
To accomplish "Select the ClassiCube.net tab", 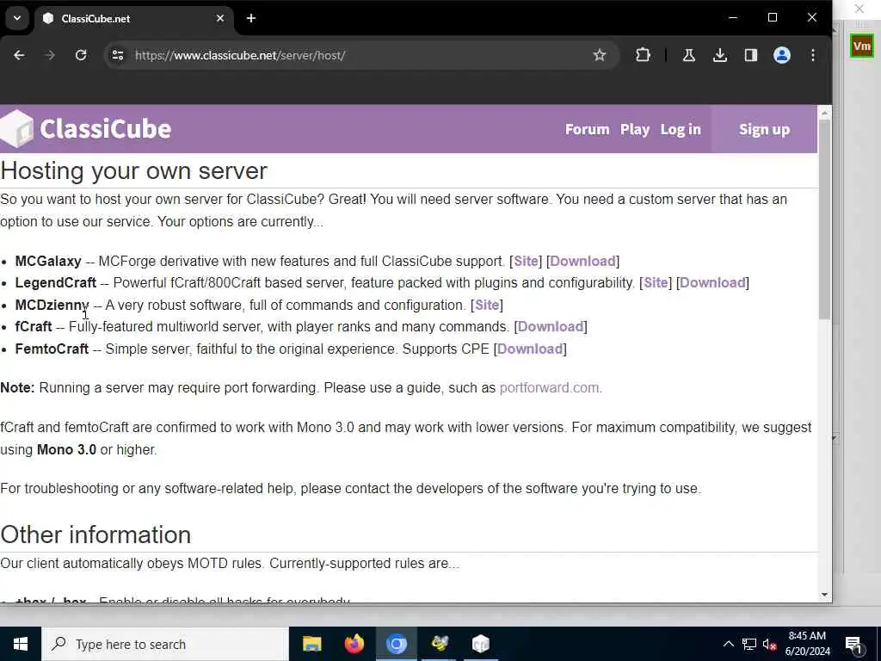I will (133, 19).
